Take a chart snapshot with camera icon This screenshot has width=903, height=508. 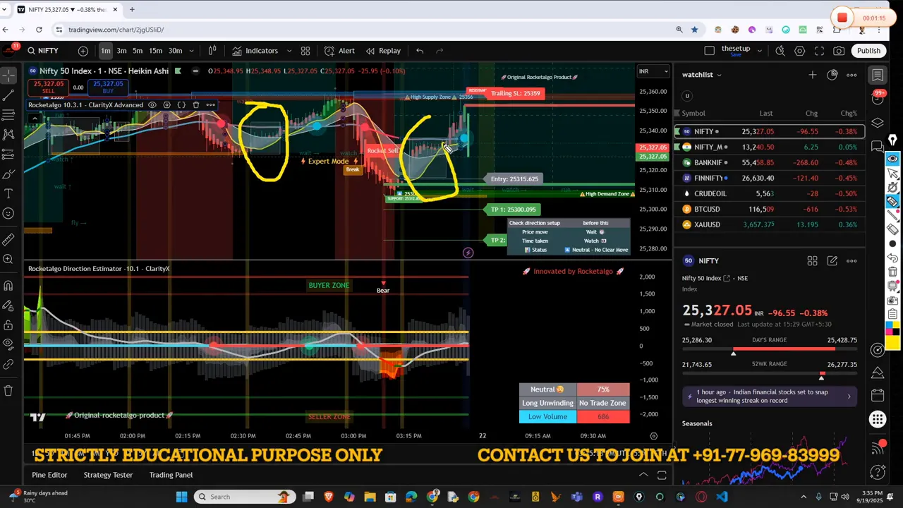(839, 51)
